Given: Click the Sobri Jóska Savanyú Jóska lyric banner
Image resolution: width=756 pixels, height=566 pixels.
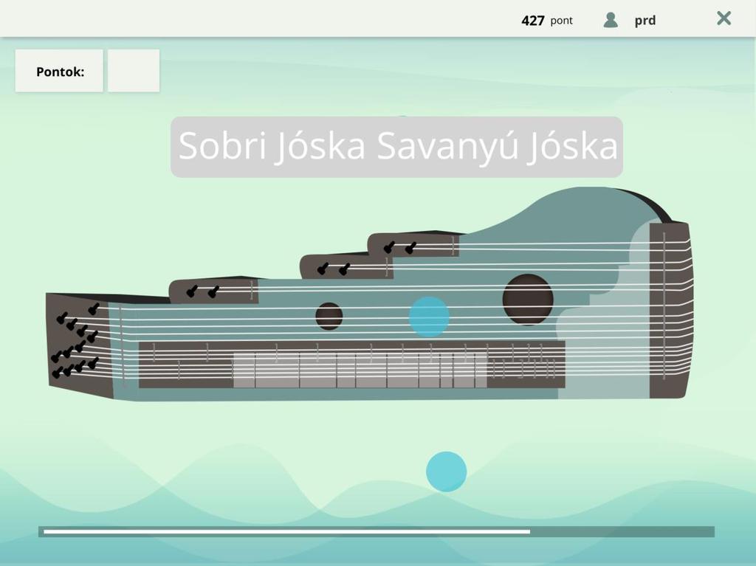Looking at the screenshot, I should [x=396, y=147].
